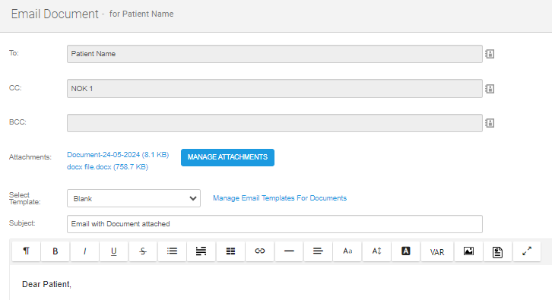The width and height of the screenshot is (552, 300).
Task: Click into the To recipient field
Action: 274,54
